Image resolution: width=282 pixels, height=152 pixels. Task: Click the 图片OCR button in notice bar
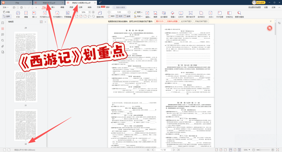[x=160, y=21]
